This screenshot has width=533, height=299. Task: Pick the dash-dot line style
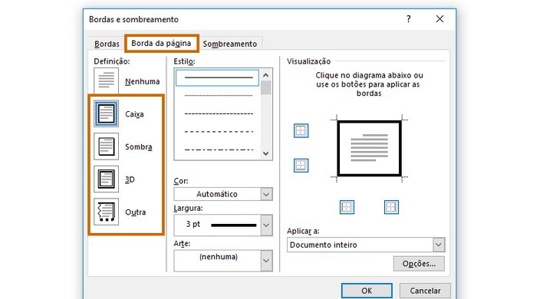coord(219,149)
